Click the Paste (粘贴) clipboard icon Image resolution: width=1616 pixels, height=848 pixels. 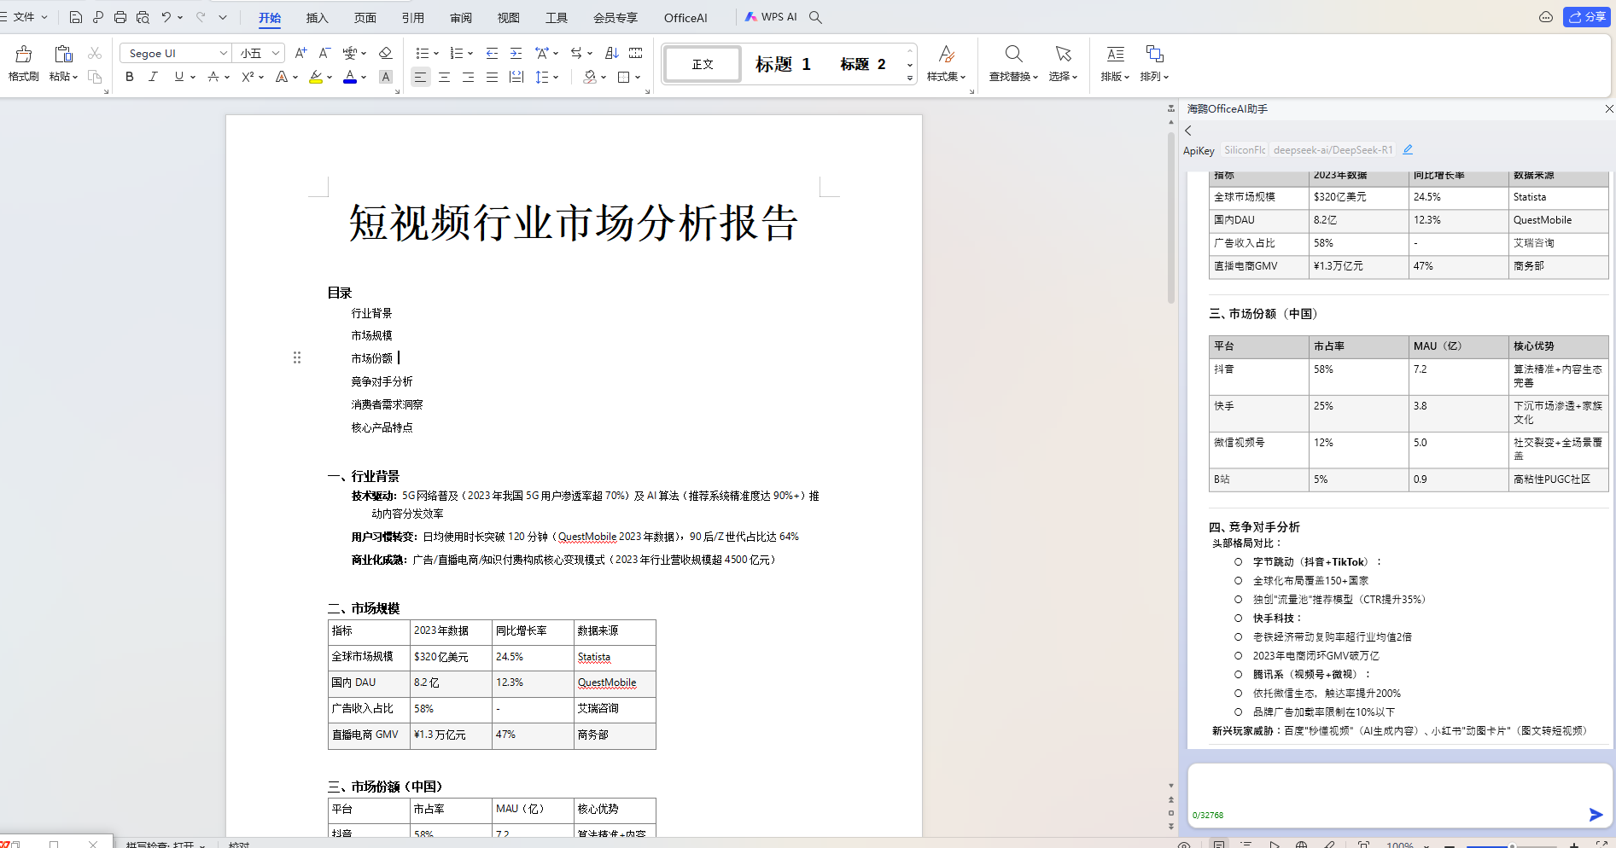[63, 55]
